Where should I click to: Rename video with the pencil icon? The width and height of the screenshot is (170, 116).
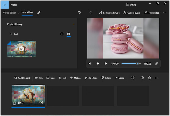click(39, 13)
